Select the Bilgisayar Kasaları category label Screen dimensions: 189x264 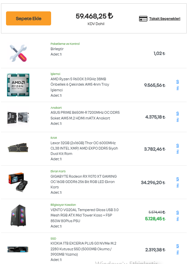tap(63, 205)
